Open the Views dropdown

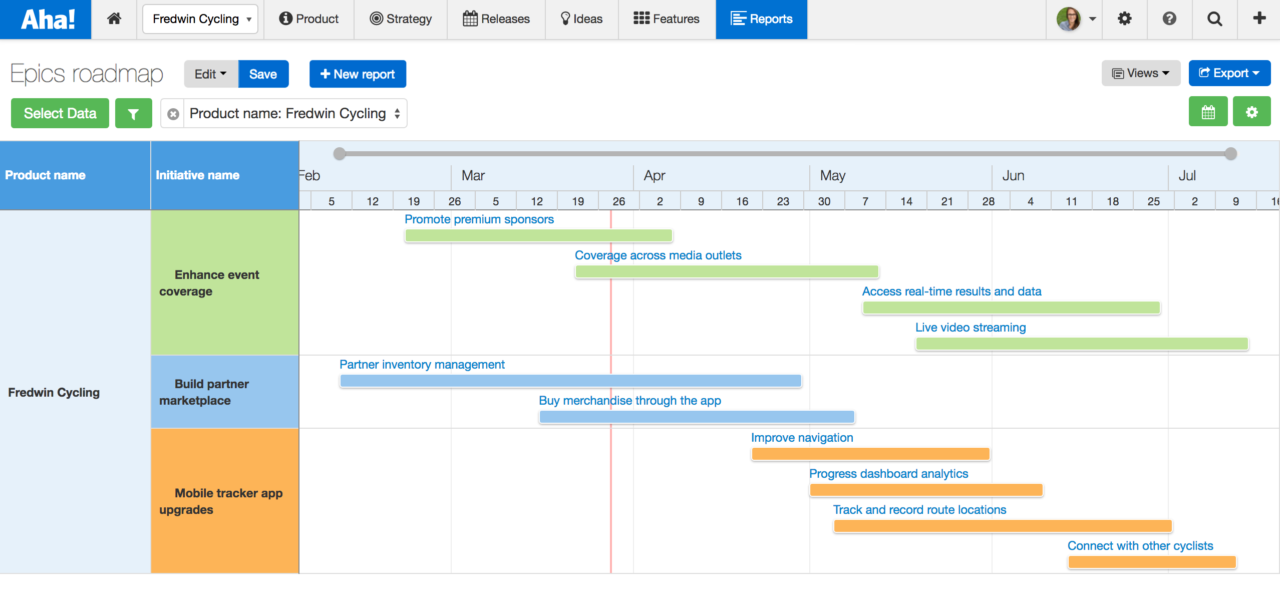(1140, 74)
